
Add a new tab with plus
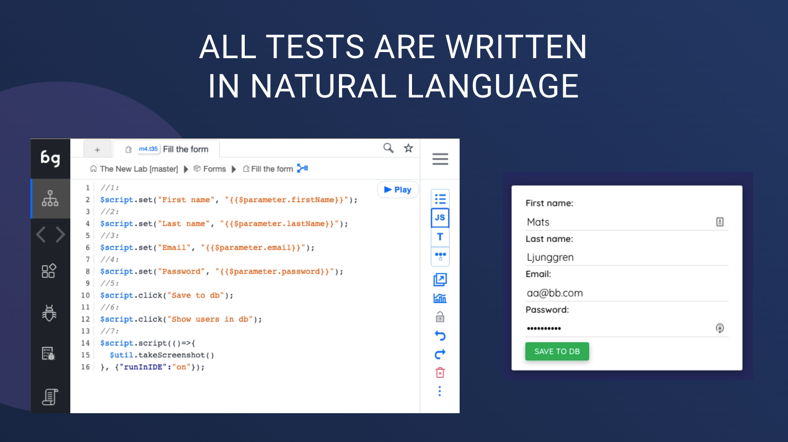pos(97,150)
